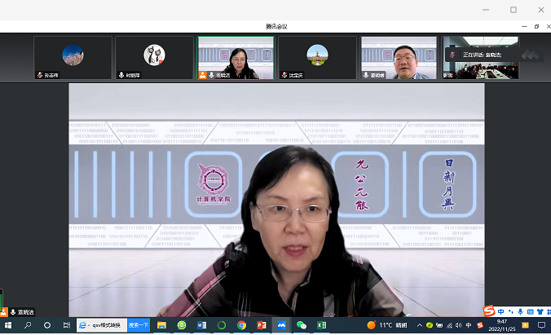Open File Explorer from the taskbar

coord(161,325)
